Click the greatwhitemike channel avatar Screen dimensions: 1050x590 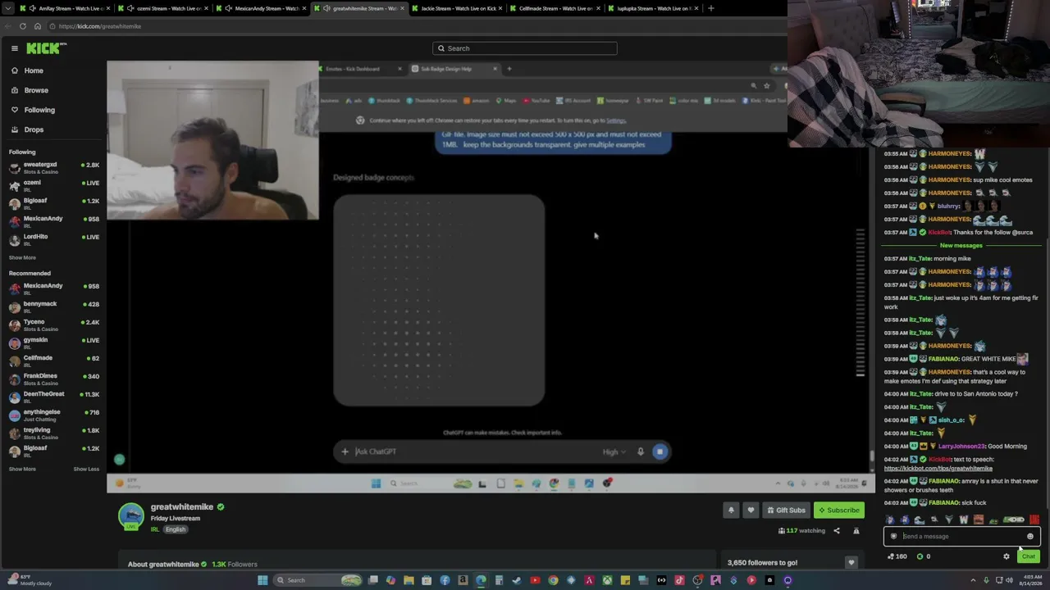pyautogui.click(x=131, y=516)
